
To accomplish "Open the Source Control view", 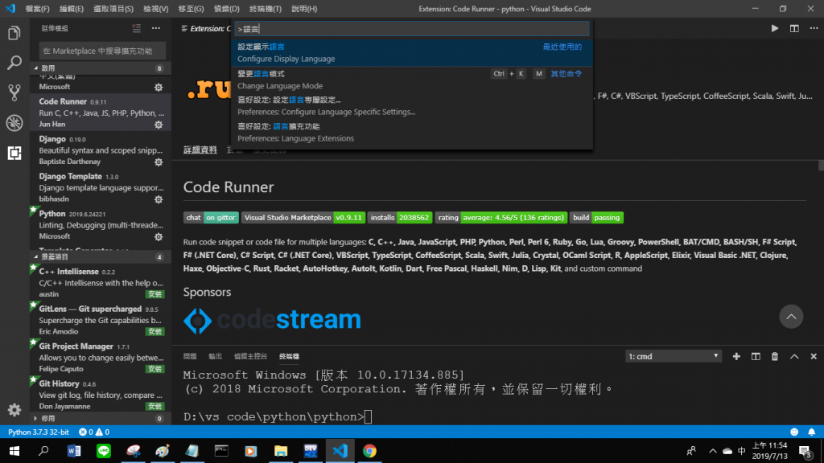I will click(14, 93).
